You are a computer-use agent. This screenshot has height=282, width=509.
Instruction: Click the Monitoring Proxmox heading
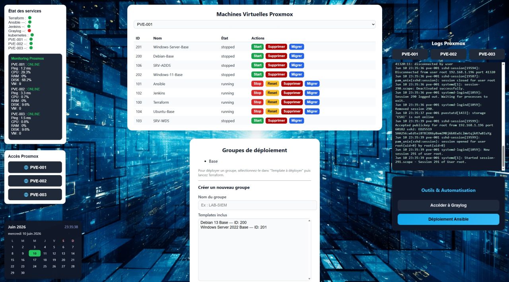27,58
